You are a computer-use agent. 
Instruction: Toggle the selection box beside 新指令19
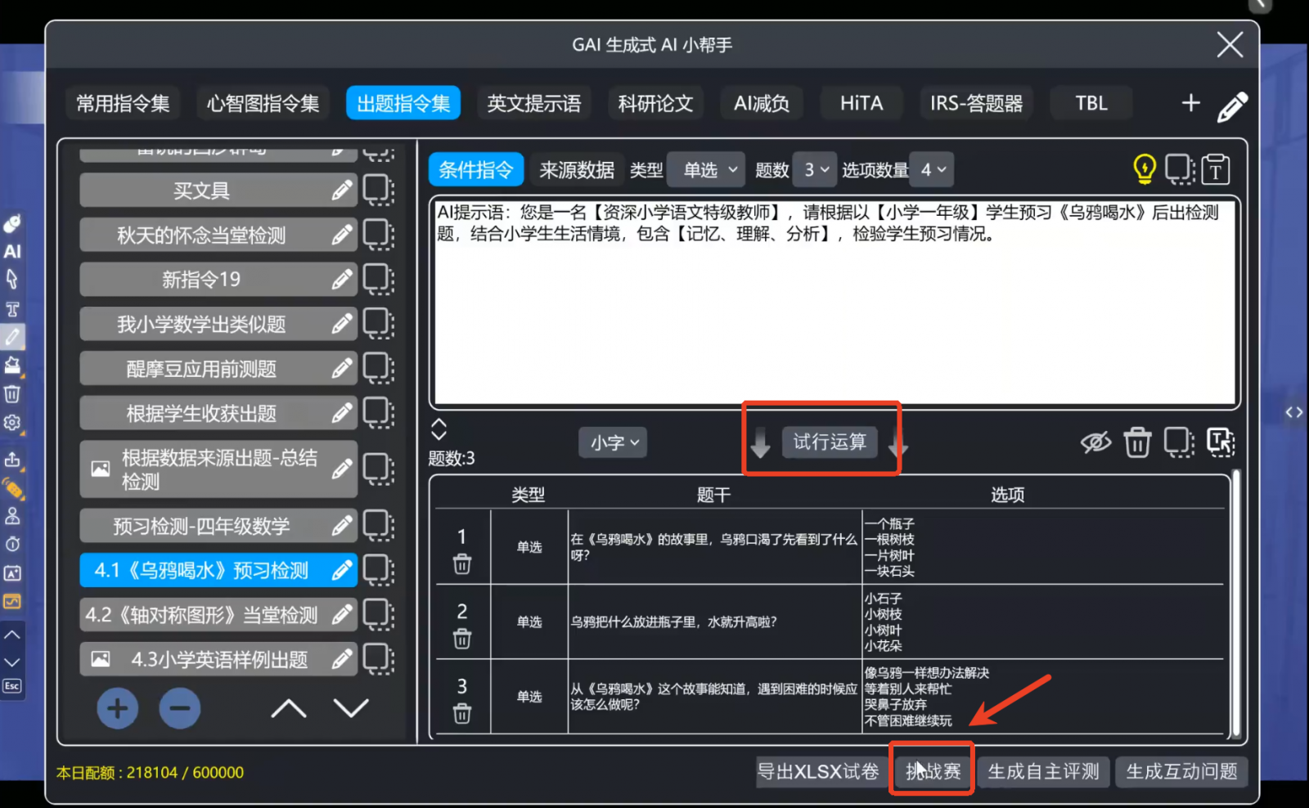pos(378,280)
